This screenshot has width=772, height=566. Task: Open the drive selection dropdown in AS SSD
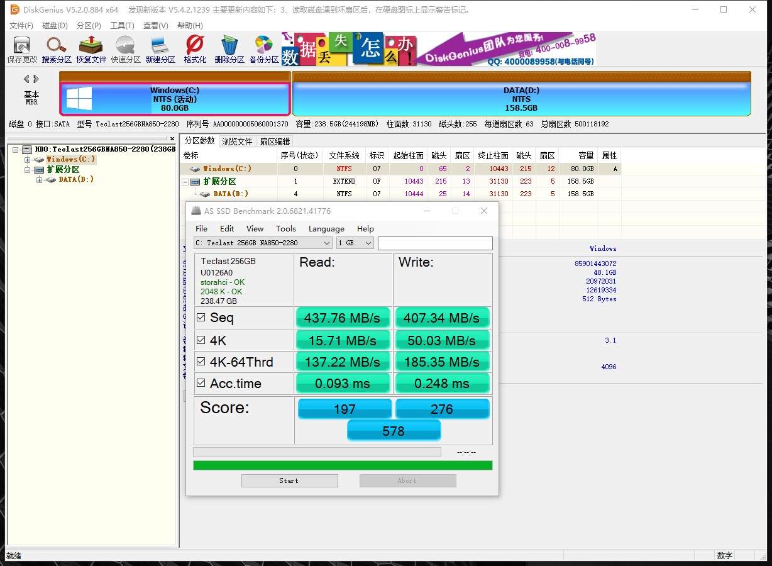click(x=263, y=243)
